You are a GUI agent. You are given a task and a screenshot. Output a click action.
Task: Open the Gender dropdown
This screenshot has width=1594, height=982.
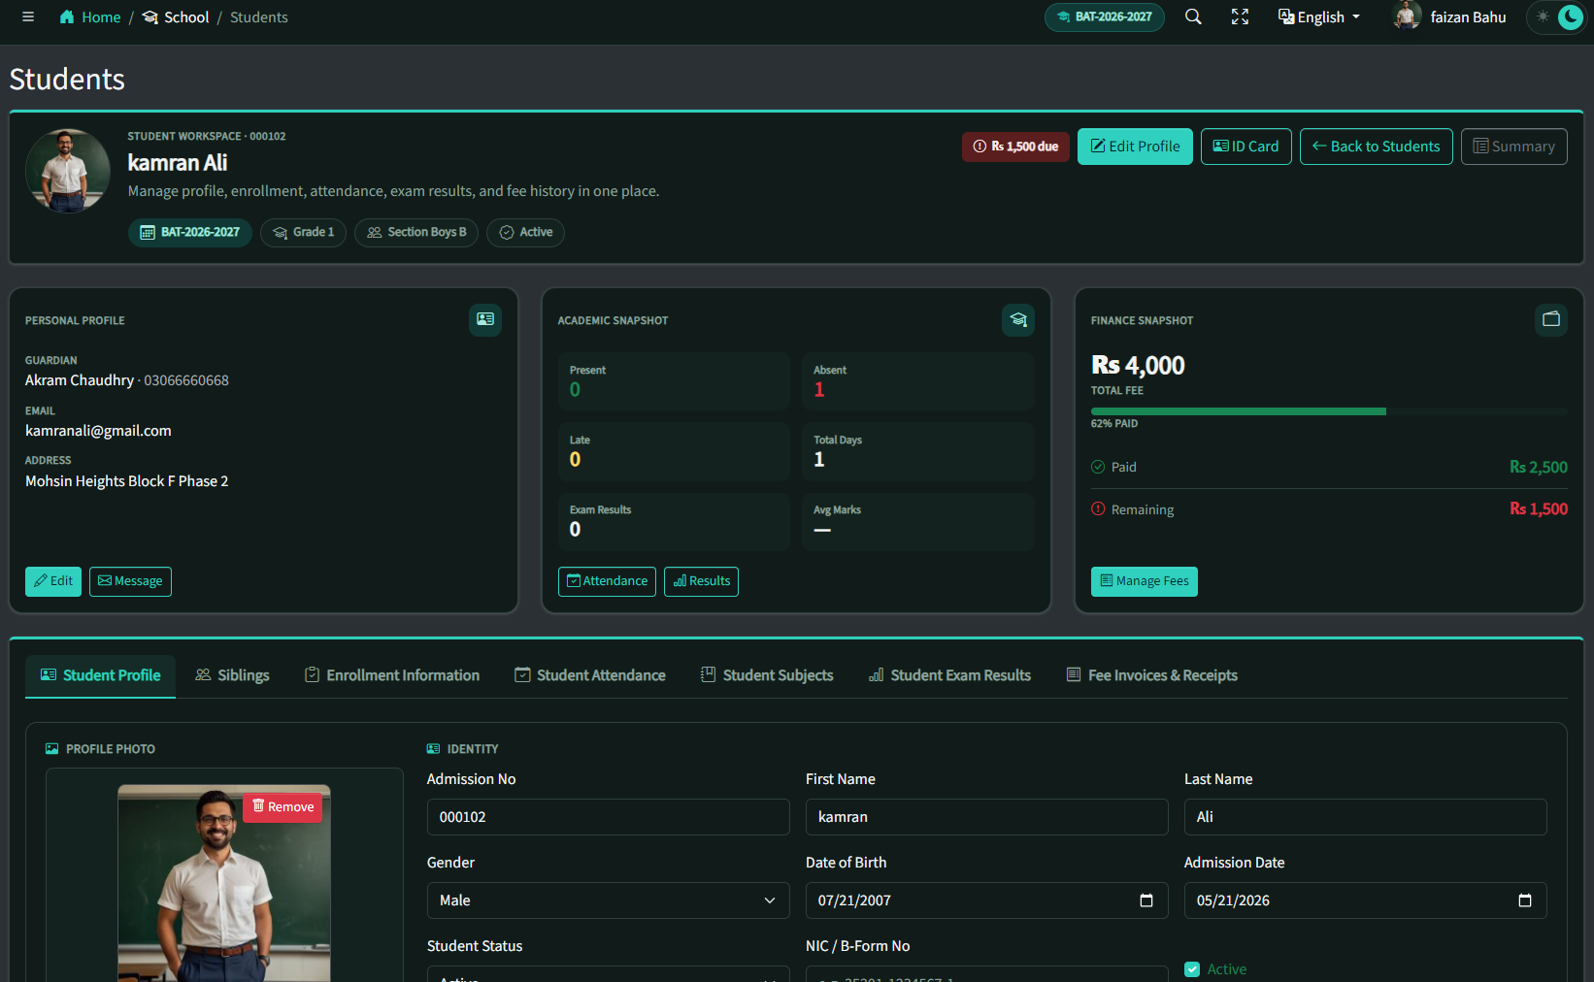609,900
